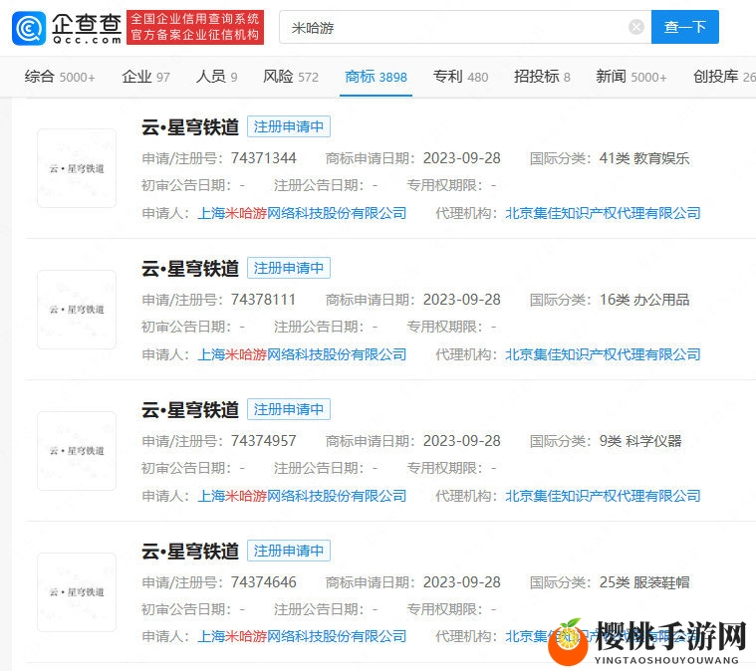Screen dimensions: 756x671
Task: Switch to the 企业 97 tab
Action: pos(145,77)
